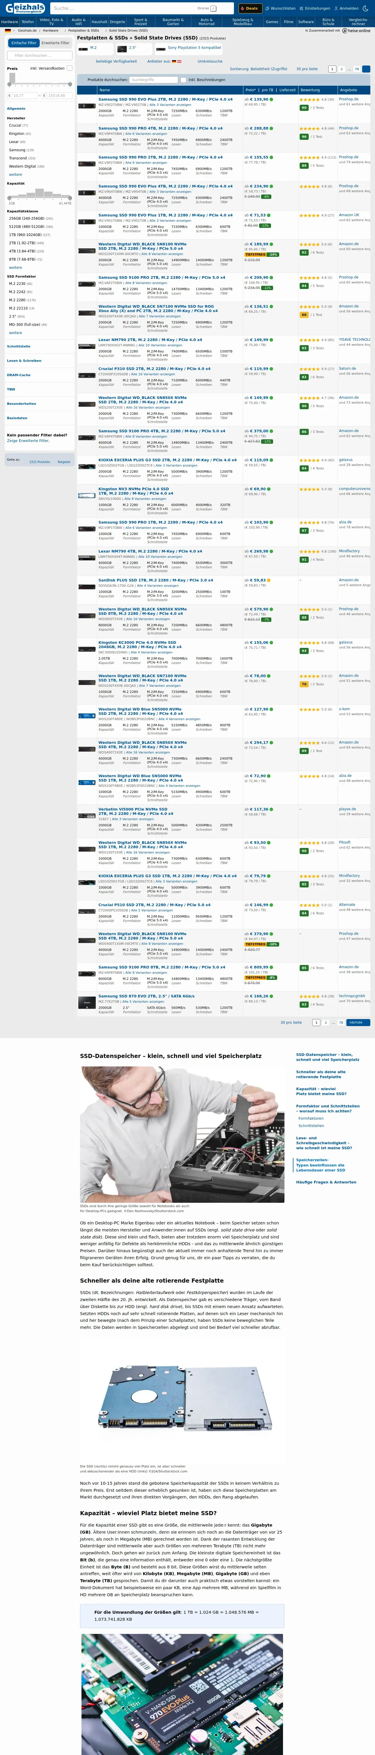Open thumbnail of Samsung SSD 990 EVO Plus 2TB

pyautogui.click(x=86, y=106)
